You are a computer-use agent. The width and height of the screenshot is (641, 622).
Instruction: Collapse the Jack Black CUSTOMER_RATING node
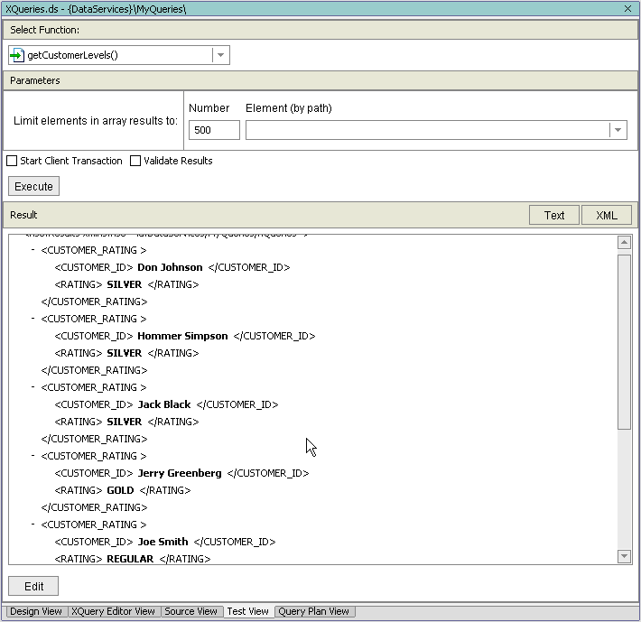33,386
